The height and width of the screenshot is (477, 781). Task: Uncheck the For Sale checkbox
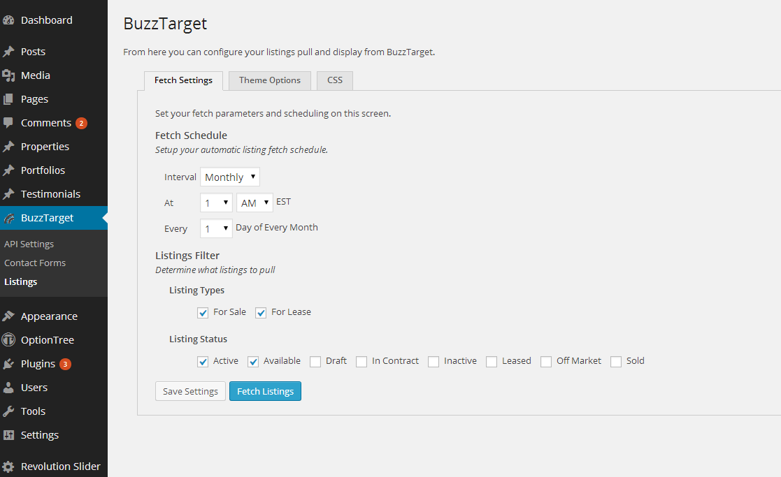[x=203, y=313]
